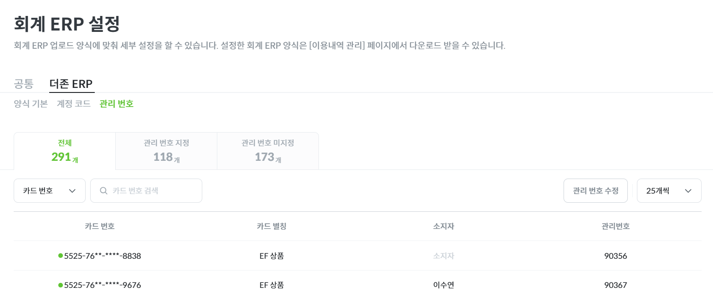The height and width of the screenshot is (297, 713).
Task: Open the 25개씩 page size dropdown
Action: [669, 191]
